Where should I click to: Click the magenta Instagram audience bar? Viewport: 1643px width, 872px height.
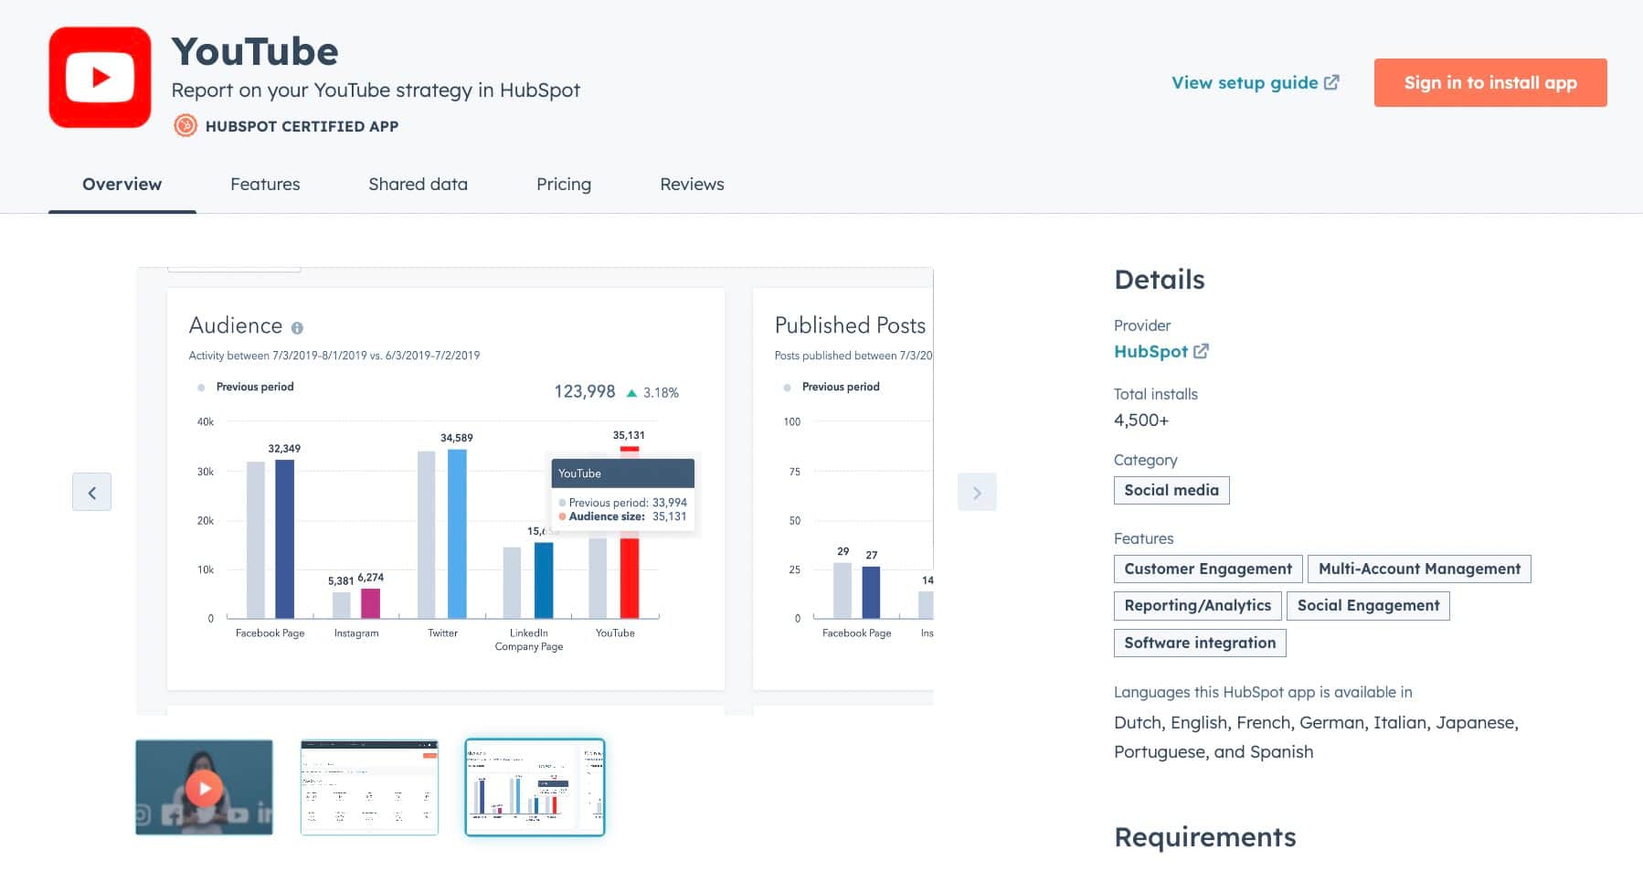[370, 603]
